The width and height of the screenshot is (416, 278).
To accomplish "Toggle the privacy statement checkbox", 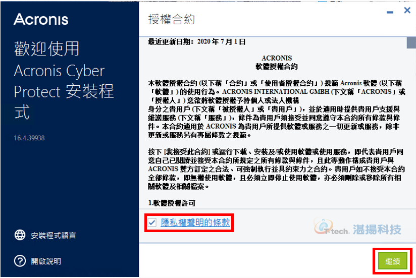I will 152,223.
